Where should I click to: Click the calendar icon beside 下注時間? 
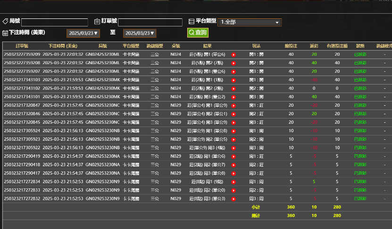[x=5, y=33]
